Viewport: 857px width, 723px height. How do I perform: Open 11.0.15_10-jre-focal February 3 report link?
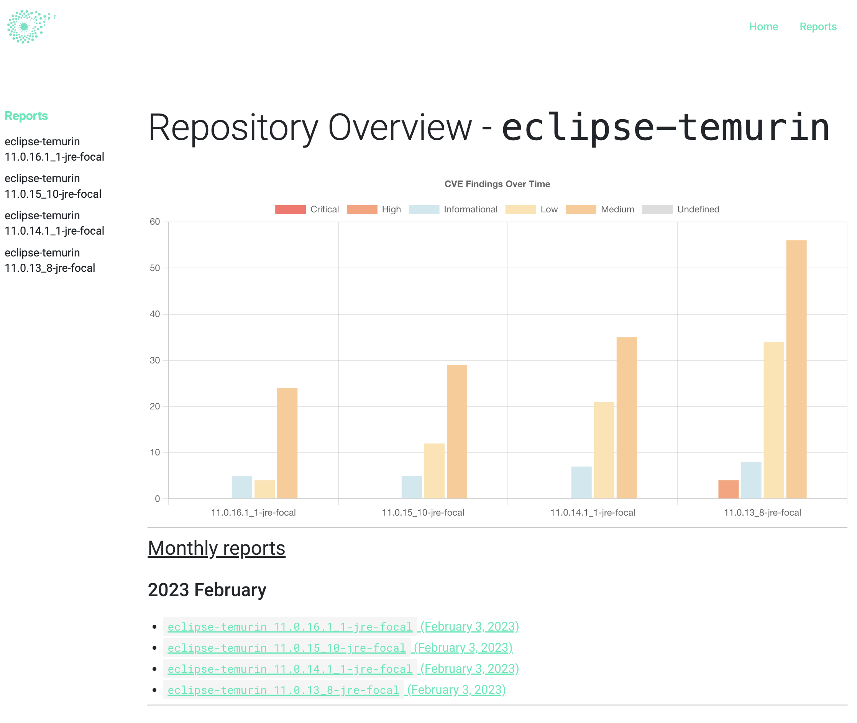(286, 647)
